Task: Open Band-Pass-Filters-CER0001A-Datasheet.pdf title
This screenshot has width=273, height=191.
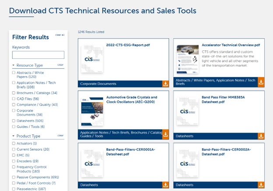Action: click(x=130, y=152)
